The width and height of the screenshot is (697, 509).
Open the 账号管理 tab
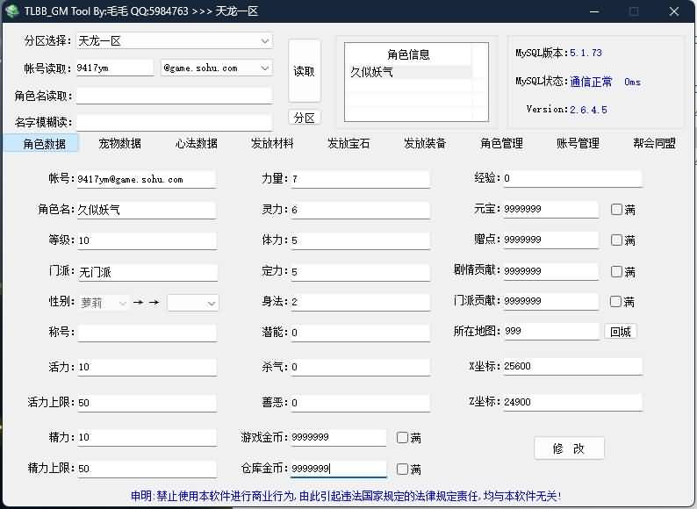(578, 144)
